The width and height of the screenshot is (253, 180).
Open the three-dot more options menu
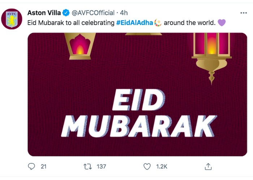click(x=243, y=13)
